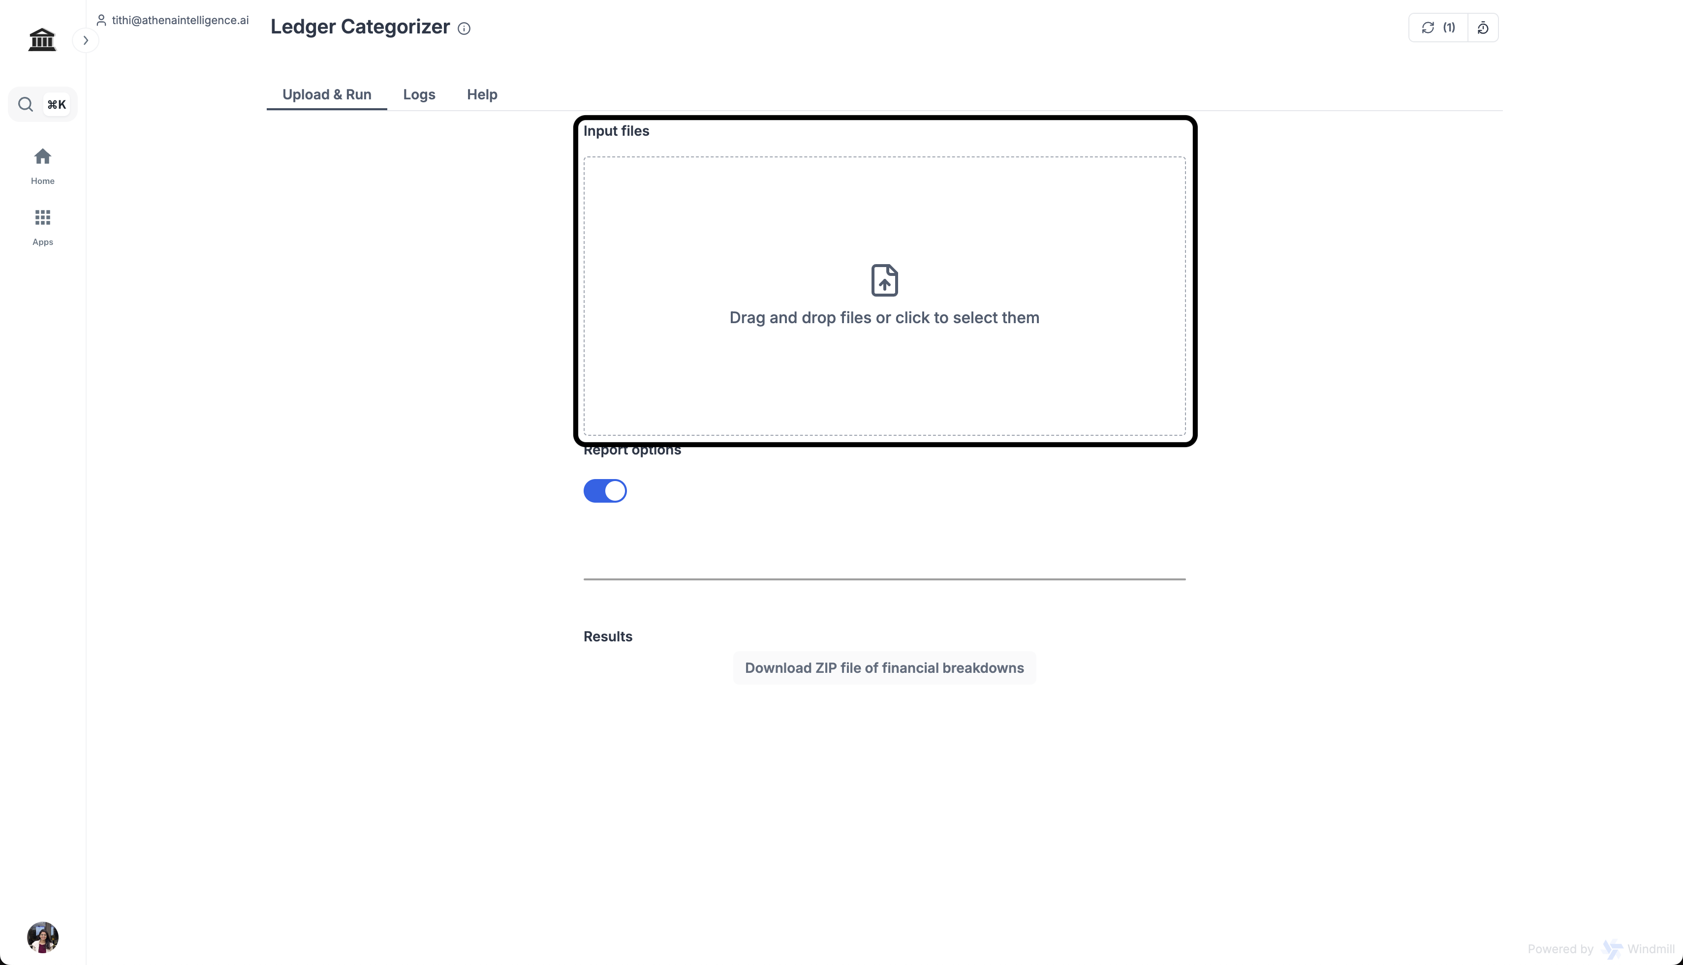Open the user avatar photo menu
1683x965 pixels.
(42, 936)
